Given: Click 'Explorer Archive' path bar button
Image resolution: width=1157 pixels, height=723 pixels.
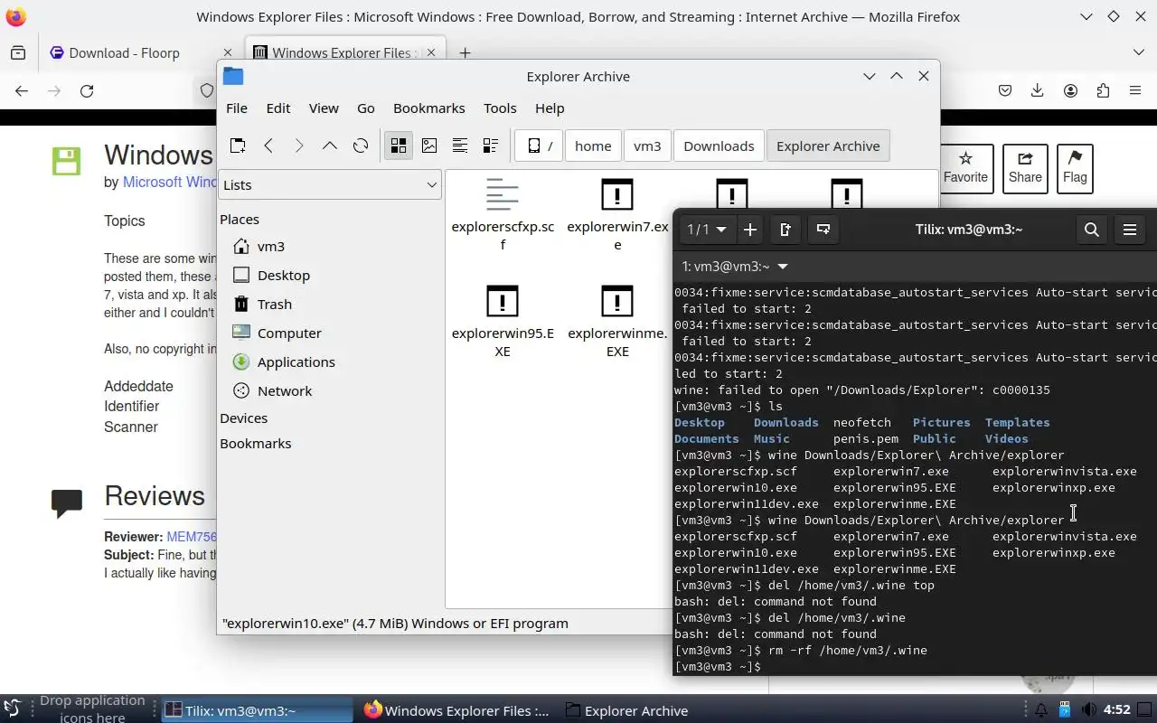Looking at the screenshot, I should tap(828, 146).
